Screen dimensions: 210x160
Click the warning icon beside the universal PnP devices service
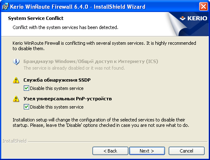tap(16, 99)
